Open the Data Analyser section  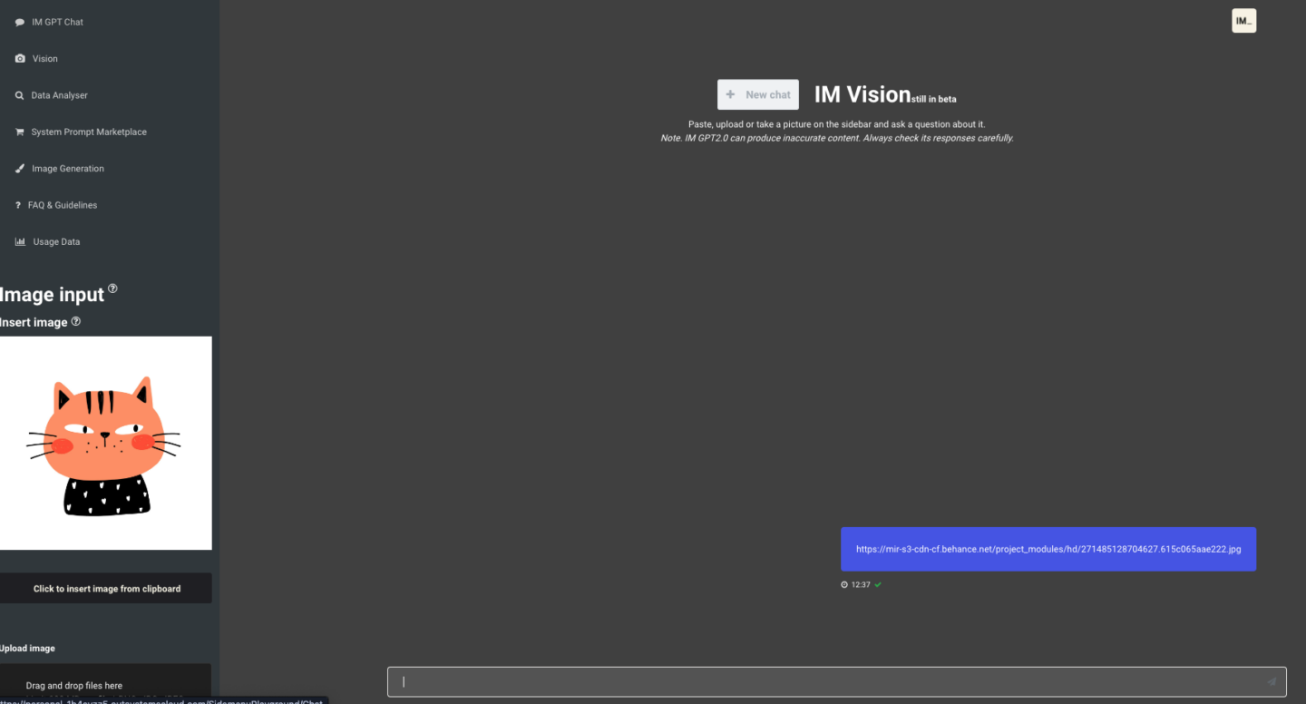[x=59, y=95]
